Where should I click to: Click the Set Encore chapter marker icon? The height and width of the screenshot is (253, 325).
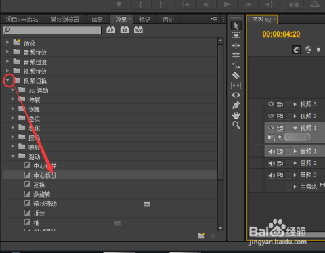308,49
